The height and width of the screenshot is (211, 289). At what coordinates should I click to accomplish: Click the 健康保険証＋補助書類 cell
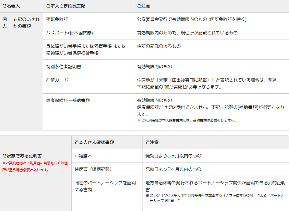click(68, 100)
